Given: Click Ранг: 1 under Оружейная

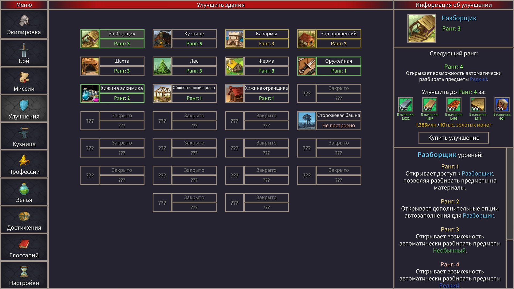Looking at the screenshot, I should click(x=339, y=71).
